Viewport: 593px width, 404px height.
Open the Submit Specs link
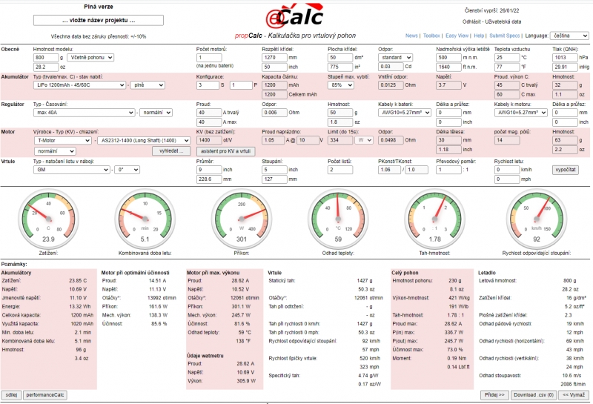[x=504, y=36]
